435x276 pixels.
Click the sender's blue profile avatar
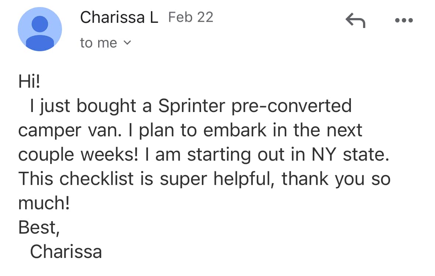[x=40, y=29]
